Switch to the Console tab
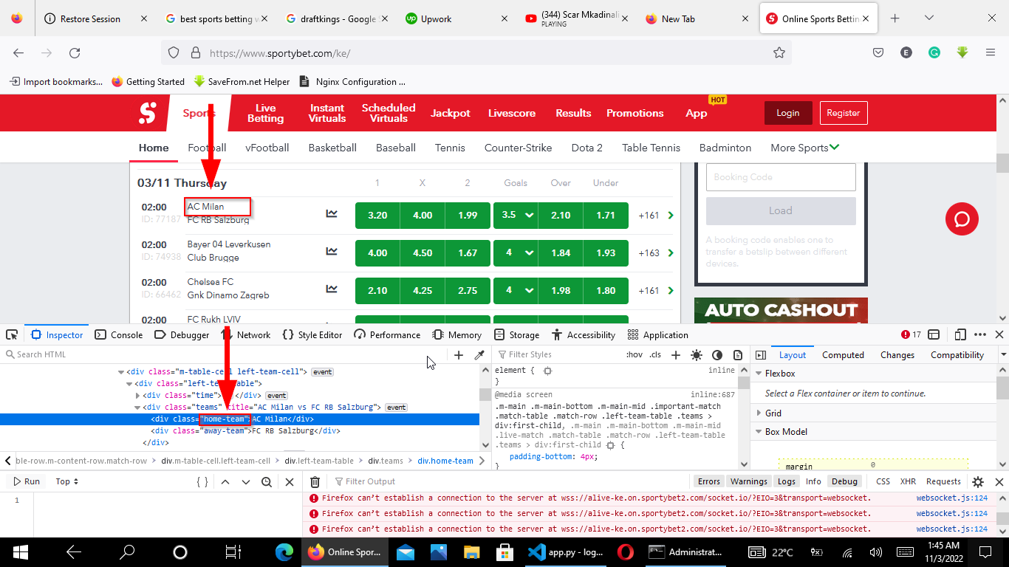 pos(119,334)
